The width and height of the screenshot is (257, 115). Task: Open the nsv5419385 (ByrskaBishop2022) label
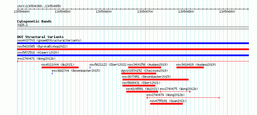click(x=42, y=46)
